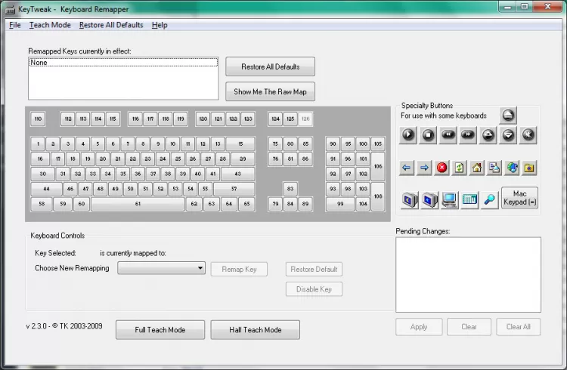This screenshot has width=567, height=370.
Task: Open the Help menu
Action: pyautogui.click(x=160, y=25)
